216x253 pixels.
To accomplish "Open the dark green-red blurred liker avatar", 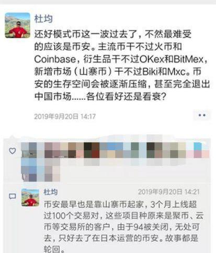I will point(92,150).
